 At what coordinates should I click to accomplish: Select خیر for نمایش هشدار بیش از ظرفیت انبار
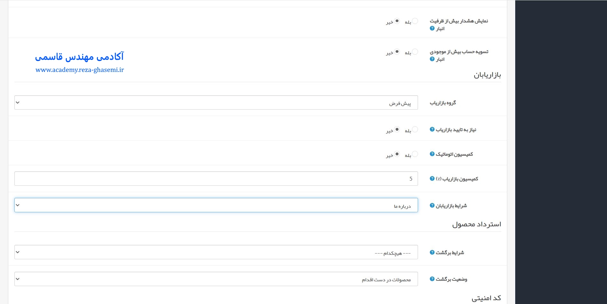pyautogui.click(x=397, y=21)
